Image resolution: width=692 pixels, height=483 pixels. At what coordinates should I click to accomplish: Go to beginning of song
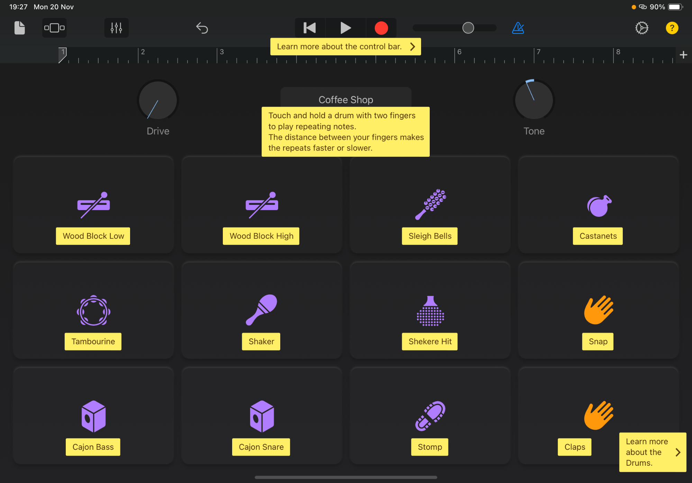pyautogui.click(x=310, y=28)
